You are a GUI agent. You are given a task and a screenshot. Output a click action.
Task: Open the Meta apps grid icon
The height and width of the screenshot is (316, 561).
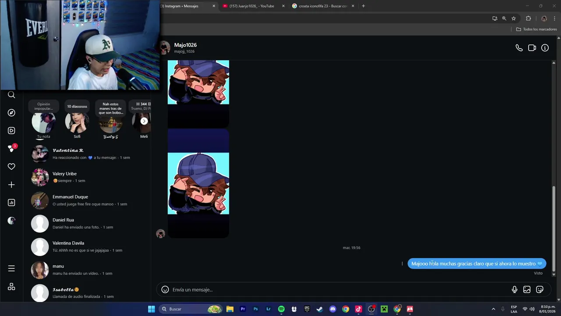click(11, 287)
